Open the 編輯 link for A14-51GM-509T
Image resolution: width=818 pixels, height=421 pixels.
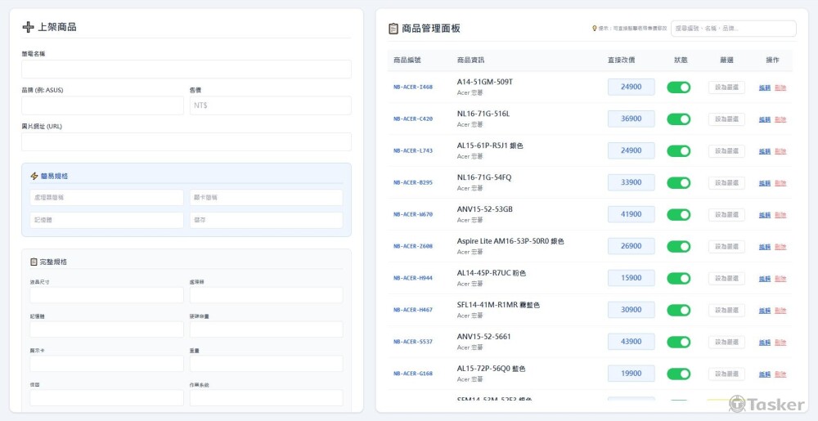(x=764, y=87)
